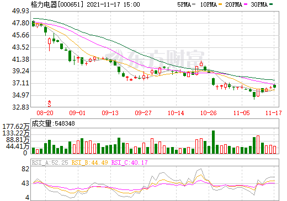Click the red S signal marker
The width and height of the screenshot is (287, 201).
coord(49,104)
